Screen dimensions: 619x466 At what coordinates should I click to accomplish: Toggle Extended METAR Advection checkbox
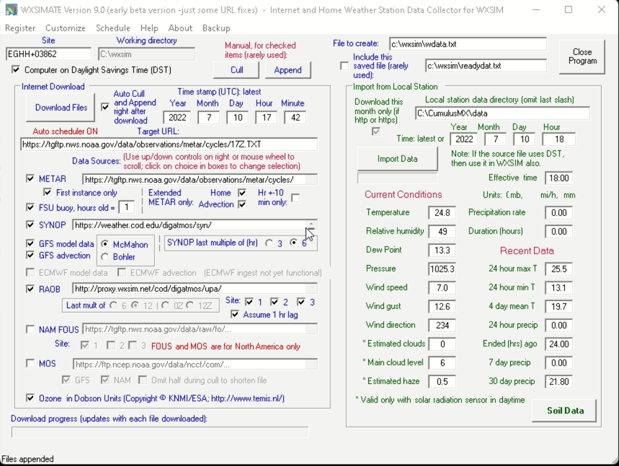242,204
